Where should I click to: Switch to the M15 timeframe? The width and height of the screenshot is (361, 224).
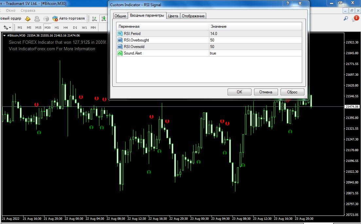38,28
